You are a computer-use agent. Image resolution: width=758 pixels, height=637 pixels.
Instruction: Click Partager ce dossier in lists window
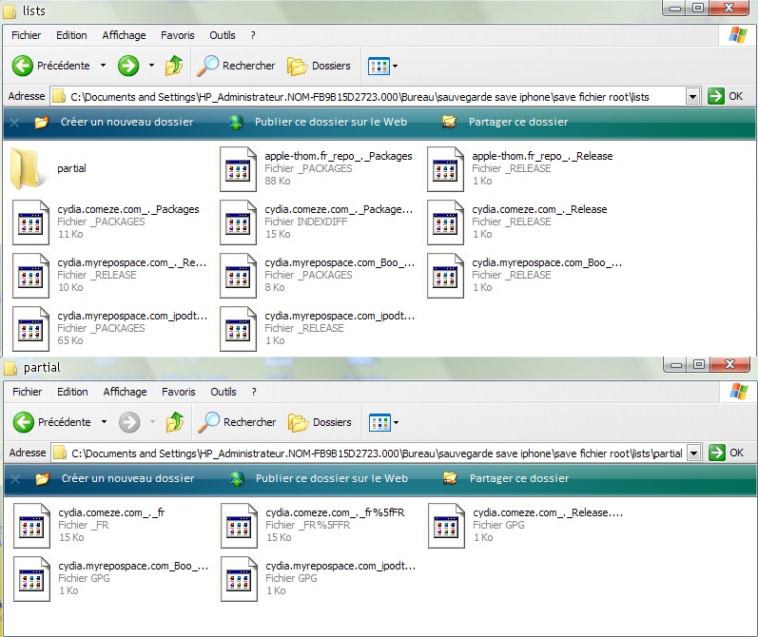[x=505, y=122]
